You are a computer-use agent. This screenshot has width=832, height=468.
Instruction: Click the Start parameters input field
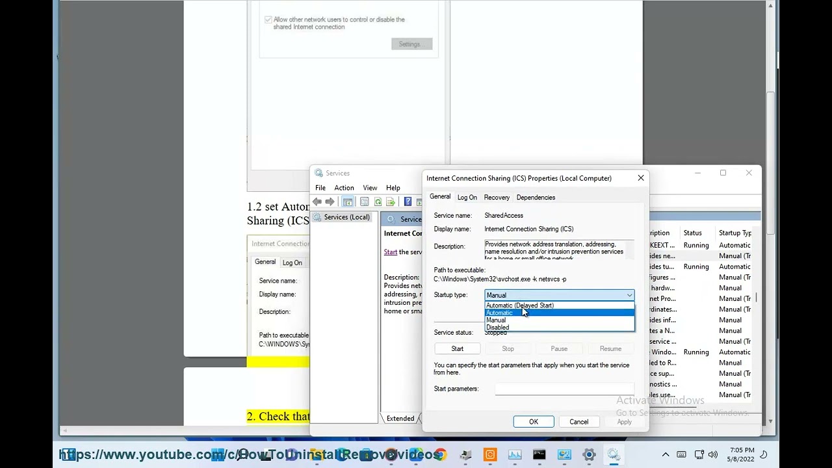tap(564, 389)
